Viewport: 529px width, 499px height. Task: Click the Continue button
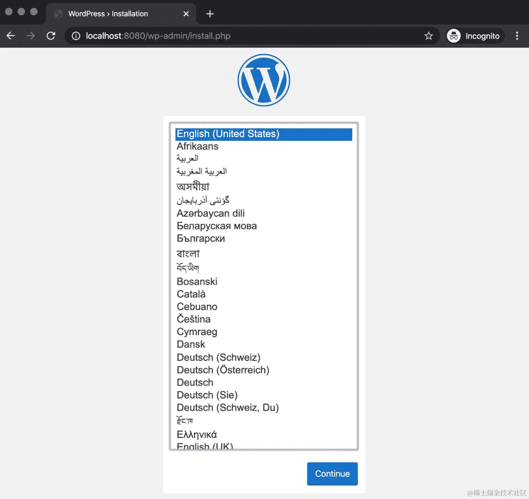pos(332,474)
